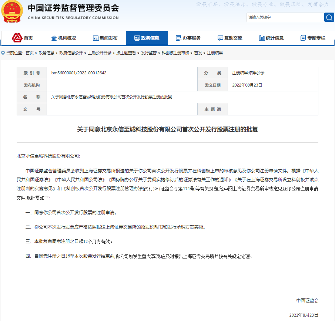
Task: Click the 发文日期 label cell
Action: (212, 85)
